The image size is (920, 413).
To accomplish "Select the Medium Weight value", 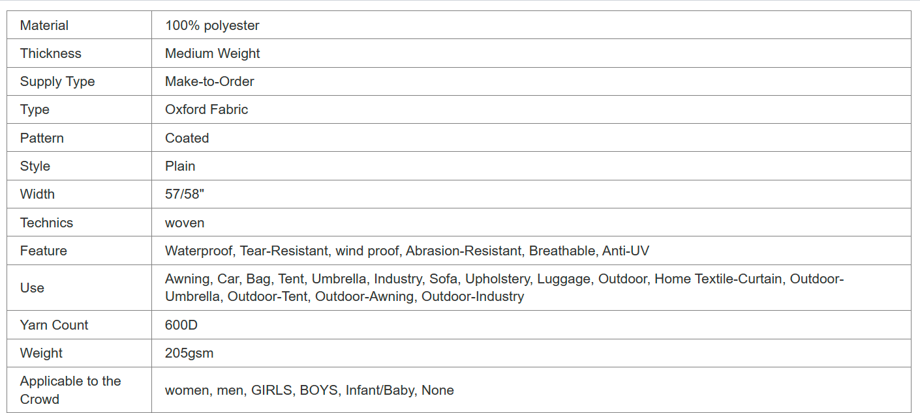I will (x=213, y=53).
